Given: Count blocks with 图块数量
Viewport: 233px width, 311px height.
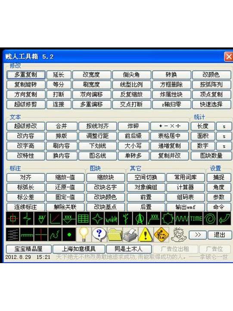Looking at the screenshot, I should (211, 156).
